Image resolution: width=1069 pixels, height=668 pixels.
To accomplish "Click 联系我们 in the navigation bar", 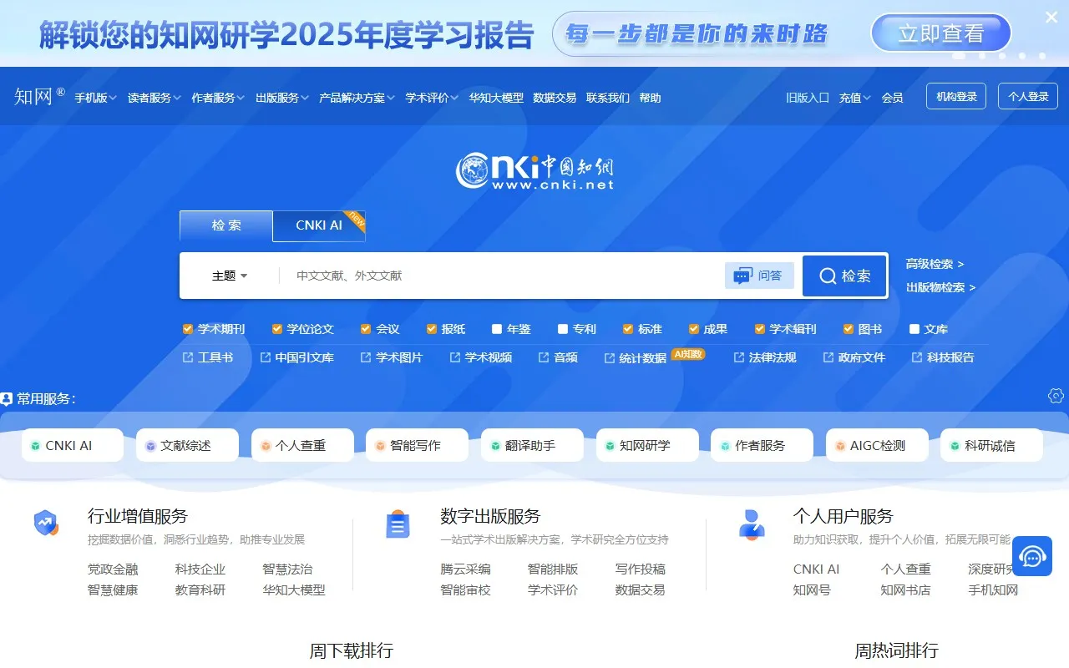I will click(607, 97).
